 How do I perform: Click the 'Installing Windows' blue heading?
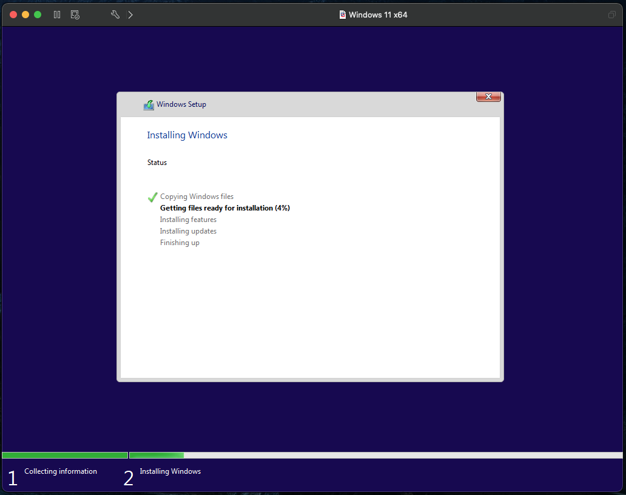(187, 135)
